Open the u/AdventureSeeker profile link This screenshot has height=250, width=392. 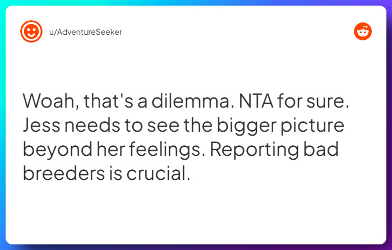(x=86, y=32)
